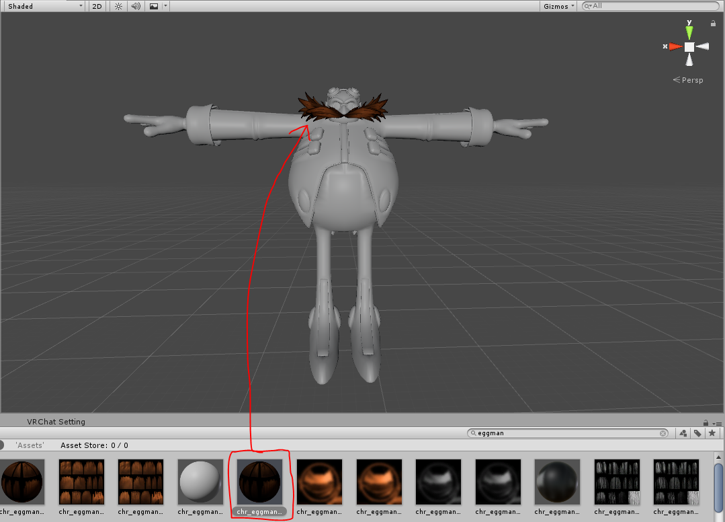Image resolution: width=725 pixels, height=522 pixels.
Task: Toggle scene lighting sun icon
Action: click(118, 6)
